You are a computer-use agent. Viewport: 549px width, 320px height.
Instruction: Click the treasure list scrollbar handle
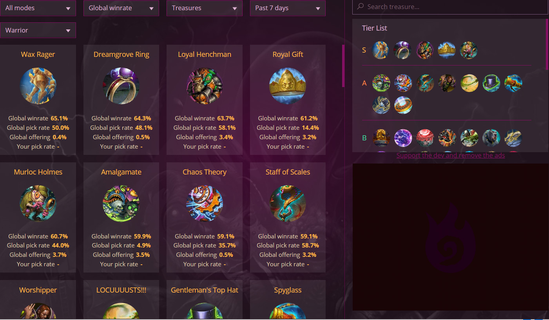coord(343,66)
